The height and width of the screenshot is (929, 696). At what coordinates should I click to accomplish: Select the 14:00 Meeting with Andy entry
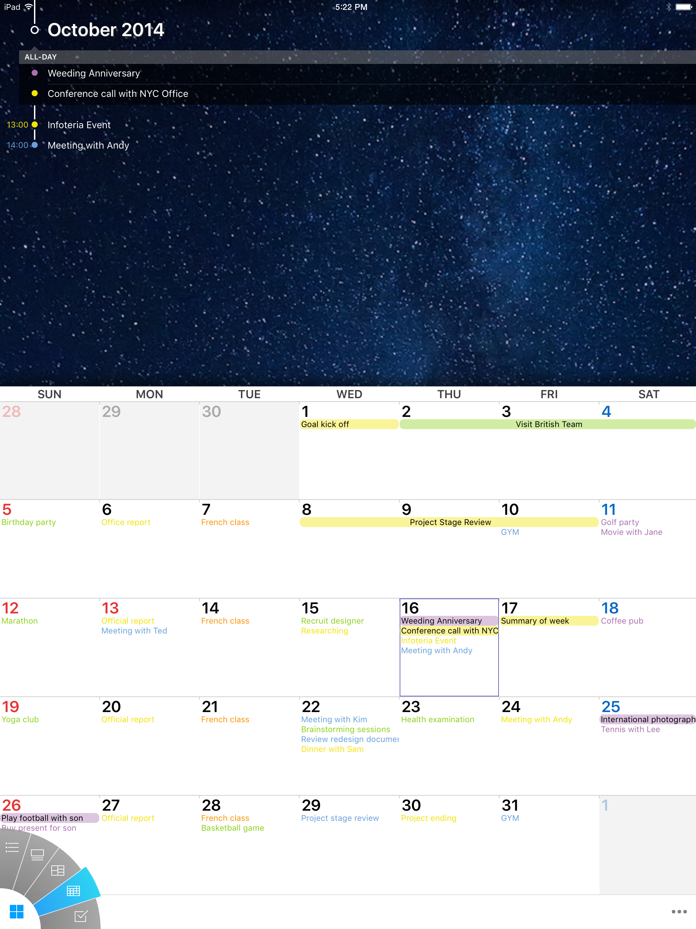click(88, 145)
